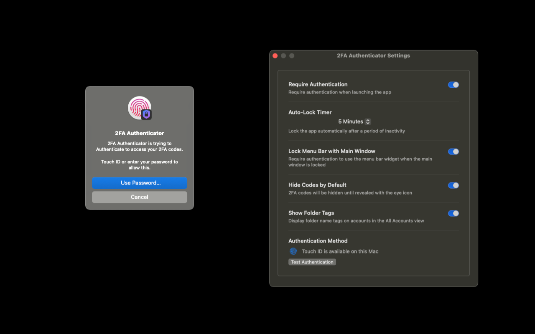Disable the Show Folder Tags switch
Viewport: 535px width, 334px height.
pyautogui.click(x=453, y=213)
